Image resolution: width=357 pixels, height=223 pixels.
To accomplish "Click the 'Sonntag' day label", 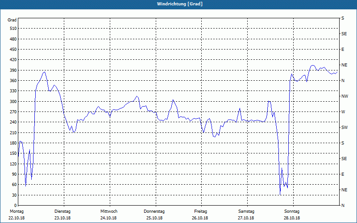I will click(x=292, y=211).
